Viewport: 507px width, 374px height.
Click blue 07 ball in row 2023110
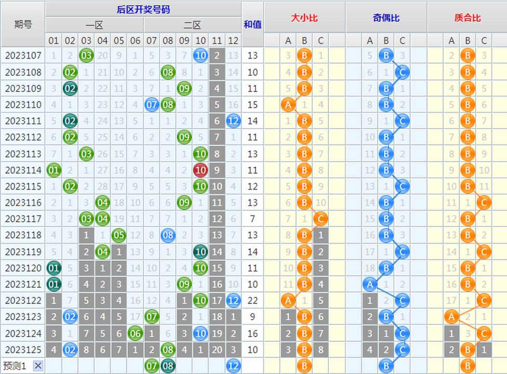coord(152,105)
